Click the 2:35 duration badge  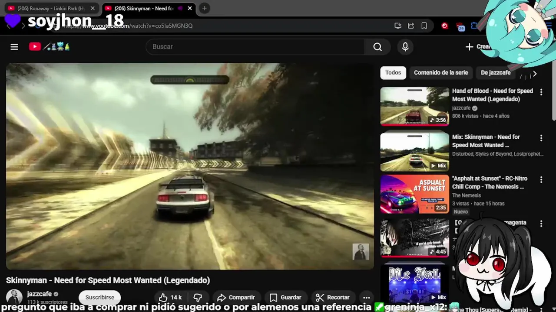440,208
